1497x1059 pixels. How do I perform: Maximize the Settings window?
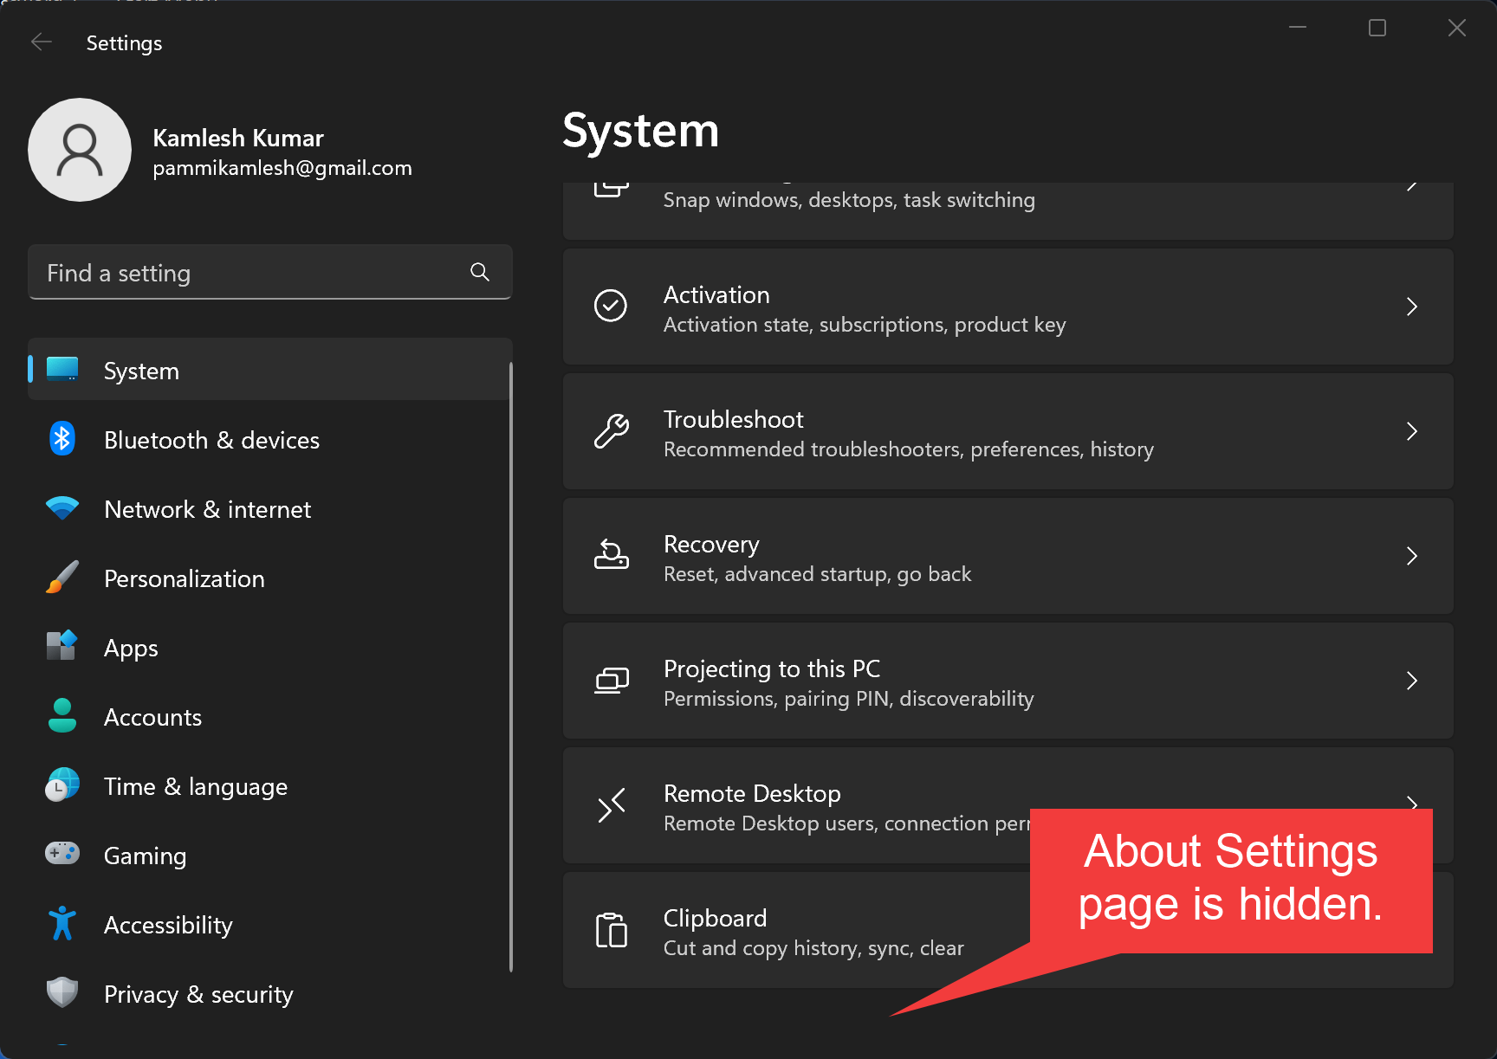pyautogui.click(x=1377, y=28)
